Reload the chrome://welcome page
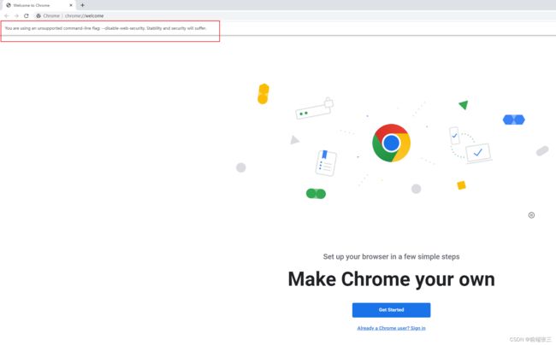Screen dimensions: 556x345 [x=27, y=16]
